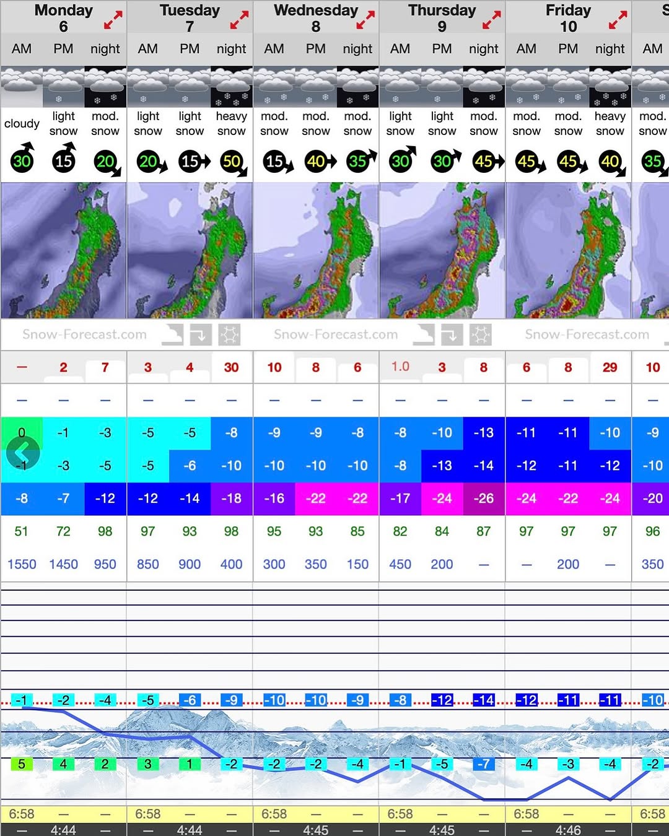Click Friday night heavy snow icon
Viewport: 669px width, 836px height.
tap(610, 87)
